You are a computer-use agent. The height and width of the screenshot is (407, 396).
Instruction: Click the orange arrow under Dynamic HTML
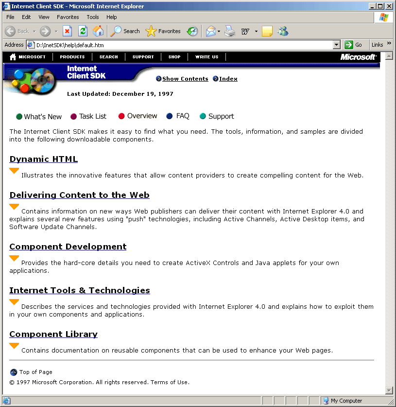click(x=14, y=171)
